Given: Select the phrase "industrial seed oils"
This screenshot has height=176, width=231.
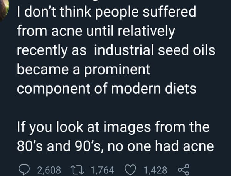Looking at the screenshot, I should coord(155,50).
